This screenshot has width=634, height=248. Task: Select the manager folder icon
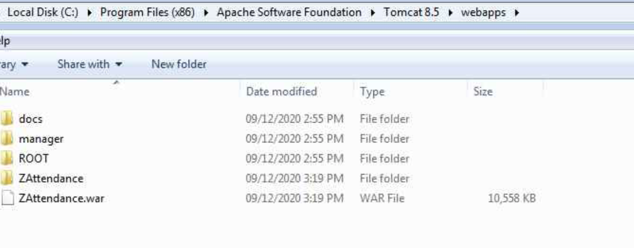tap(7, 139)
